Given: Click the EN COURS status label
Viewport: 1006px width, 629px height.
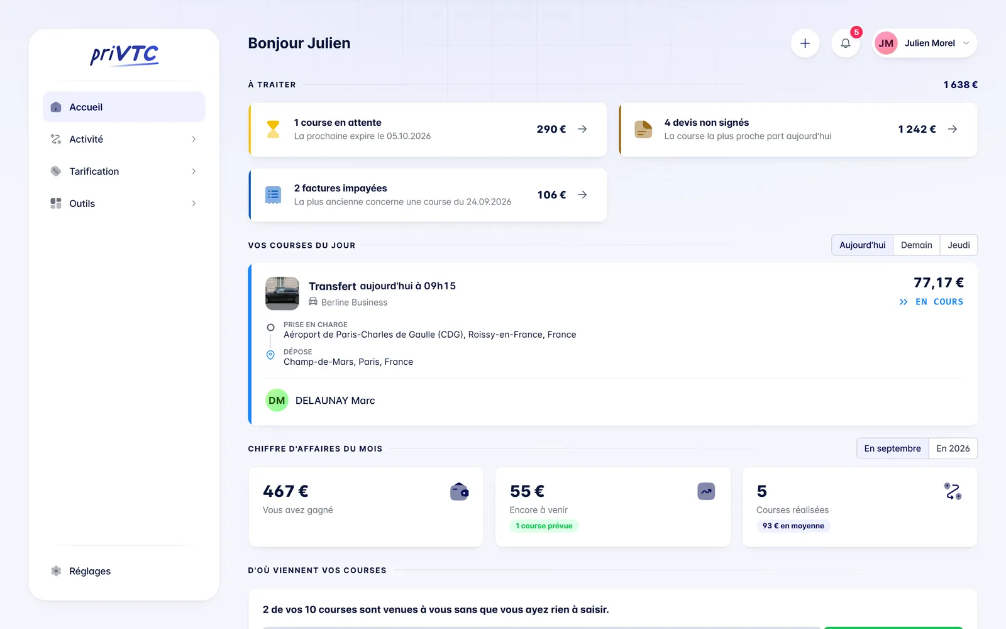Looking at the screenshot, I should pyautogui.click(x=939, y=302).
